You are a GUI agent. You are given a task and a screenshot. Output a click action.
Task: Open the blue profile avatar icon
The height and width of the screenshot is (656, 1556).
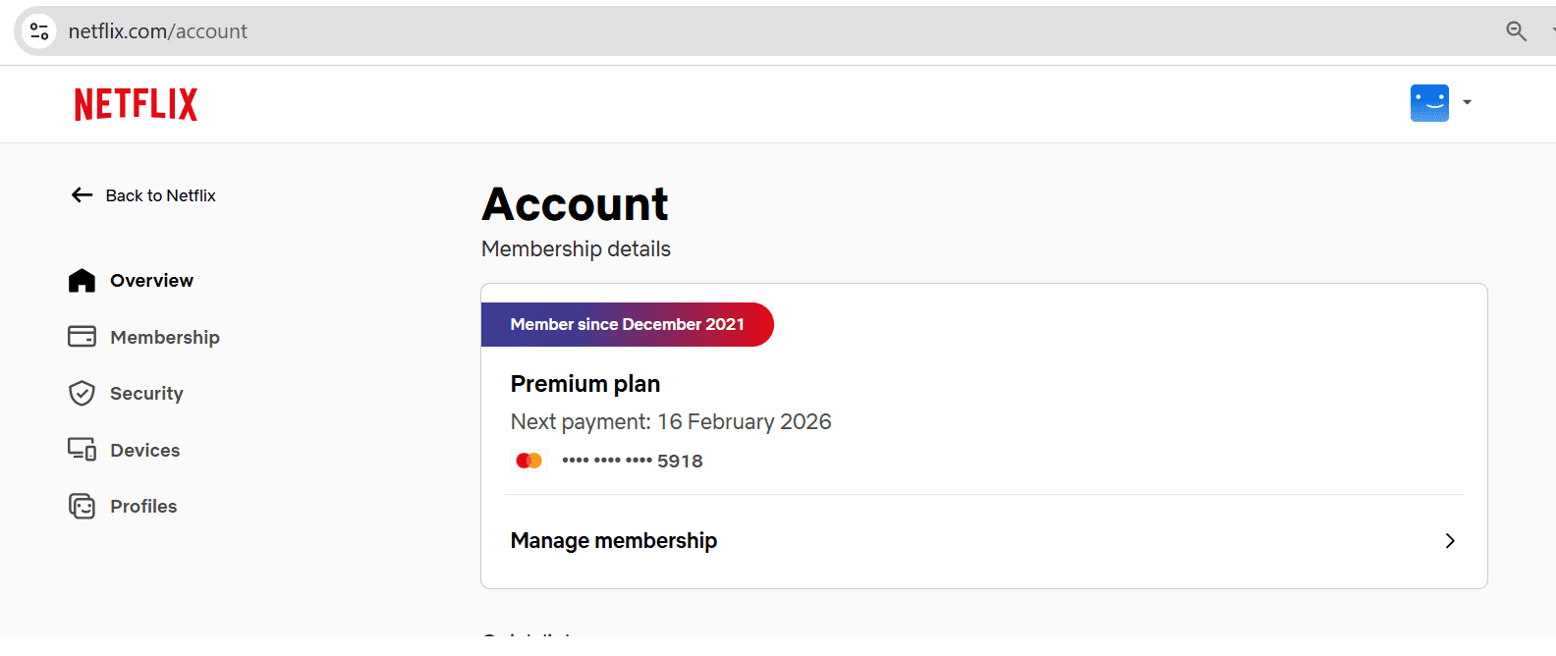pyautogui.click(x=1429, y=102)
